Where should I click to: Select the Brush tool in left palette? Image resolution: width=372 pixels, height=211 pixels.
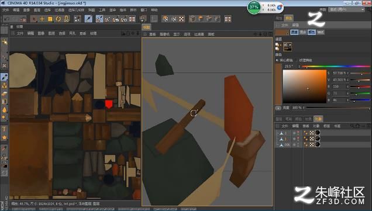point(4,77)
